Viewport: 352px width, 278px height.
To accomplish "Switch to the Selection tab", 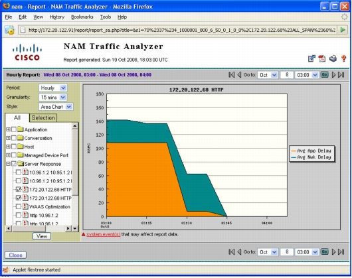I will (x=43, y=118).
